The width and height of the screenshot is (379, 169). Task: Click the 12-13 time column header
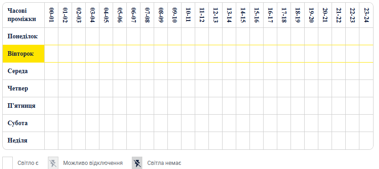point(215,15)
